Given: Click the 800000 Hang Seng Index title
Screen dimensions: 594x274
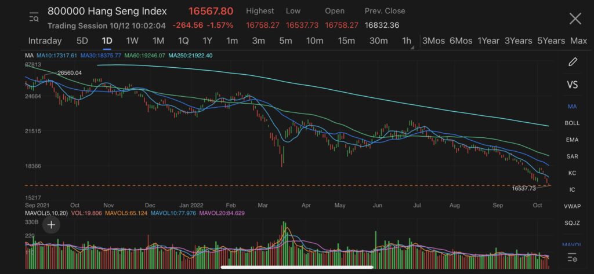Looking at the screenshot, I should click(x=107, y=11).
